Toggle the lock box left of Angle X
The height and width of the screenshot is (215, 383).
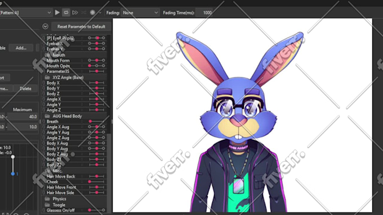(x=44, y=99)
